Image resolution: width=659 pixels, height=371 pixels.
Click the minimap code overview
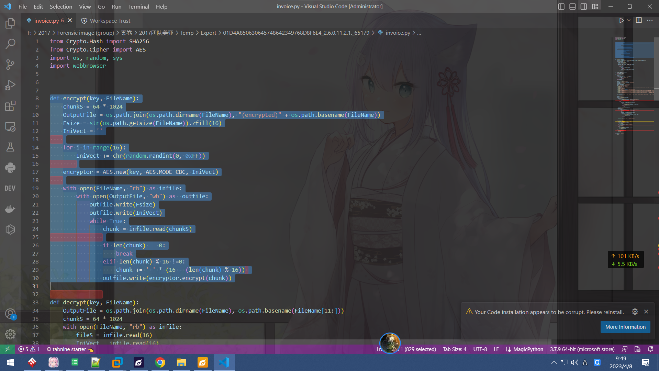coord(634,86)
